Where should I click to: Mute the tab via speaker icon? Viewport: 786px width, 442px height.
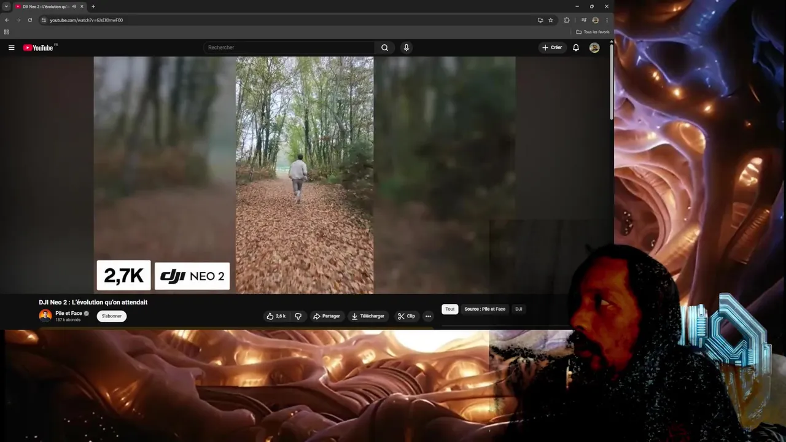tap(74, 7)
